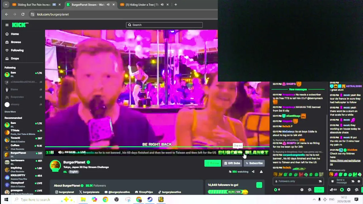Open the harrisnearn recommended channel
363x204 pixels.
pyautogui.click(x=23, y=162)
